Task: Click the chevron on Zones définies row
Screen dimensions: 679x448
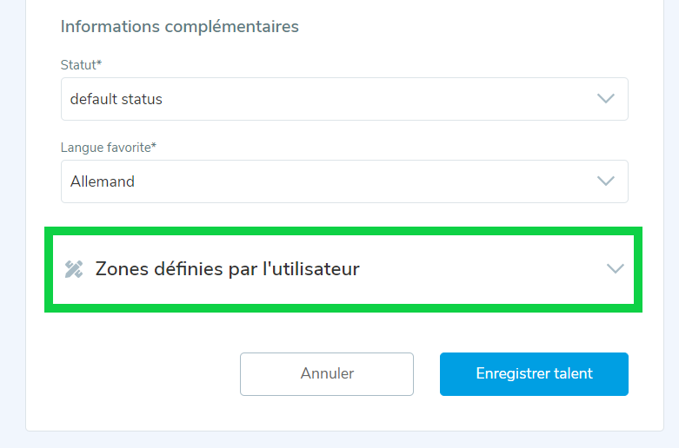Action: 615,269
